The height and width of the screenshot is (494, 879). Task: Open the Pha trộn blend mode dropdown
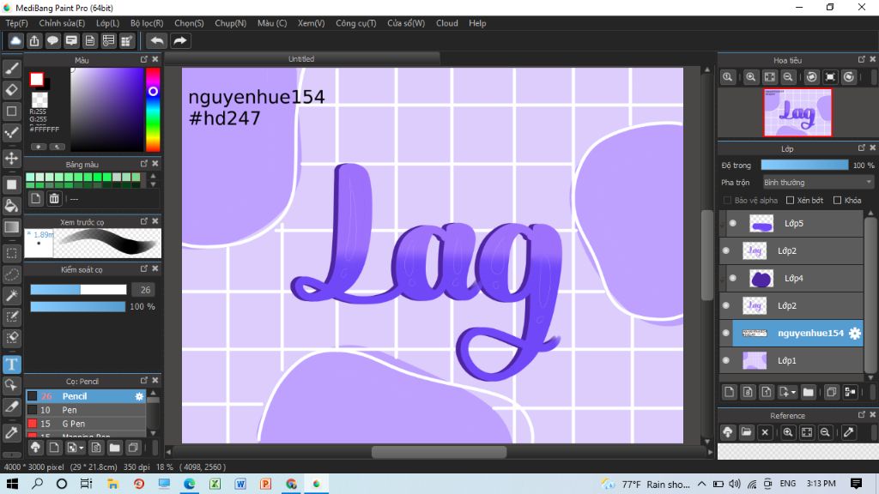point(818,183)
